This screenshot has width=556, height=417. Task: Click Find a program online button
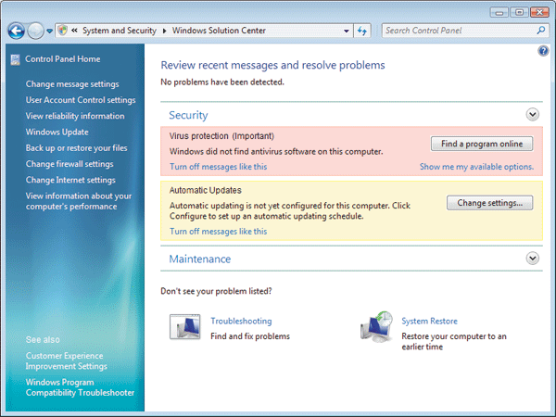coord(482,144)
